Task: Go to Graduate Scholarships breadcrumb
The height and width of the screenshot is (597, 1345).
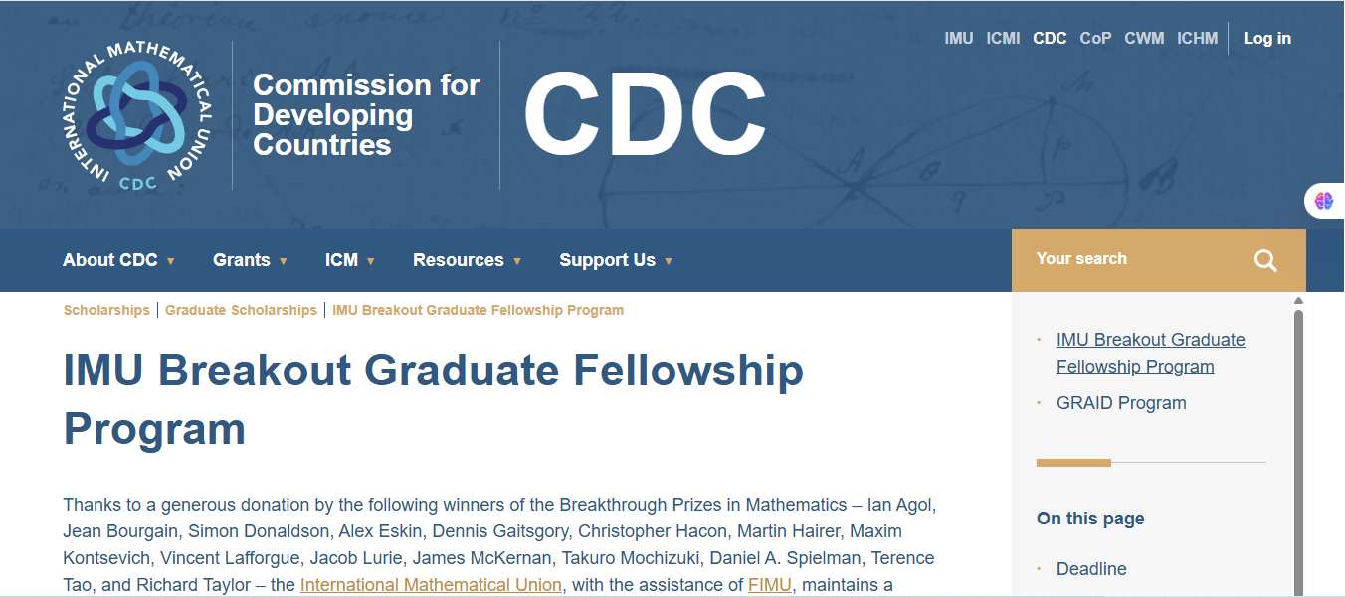Action: (x=241, y=310)
